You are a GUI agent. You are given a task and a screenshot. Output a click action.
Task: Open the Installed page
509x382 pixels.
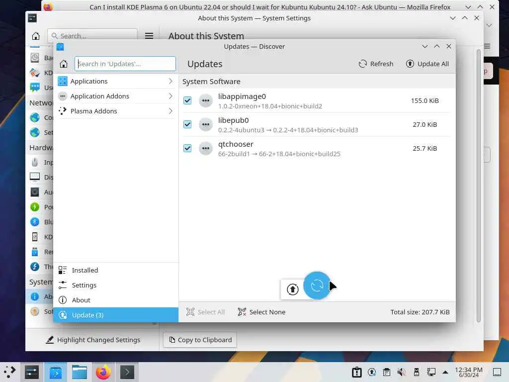click(116, 270)
